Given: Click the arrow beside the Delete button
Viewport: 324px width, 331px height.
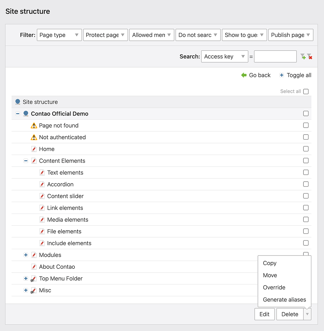Looking at the screenshot, I should coord(307,314).
